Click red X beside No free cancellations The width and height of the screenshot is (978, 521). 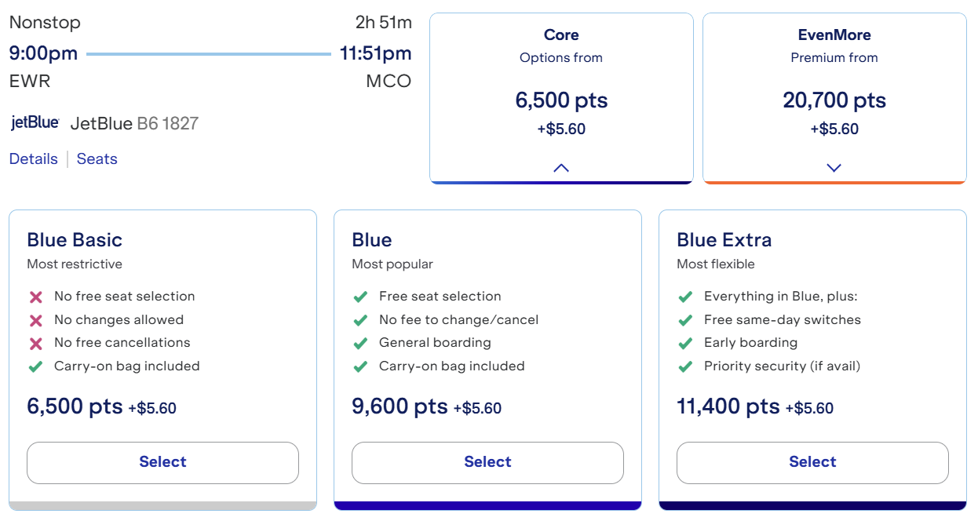[x=35, y=344]
